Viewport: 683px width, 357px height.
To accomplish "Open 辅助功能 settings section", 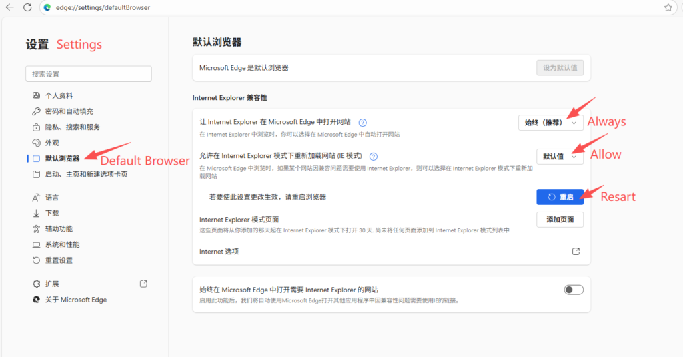I will (59, 228).
